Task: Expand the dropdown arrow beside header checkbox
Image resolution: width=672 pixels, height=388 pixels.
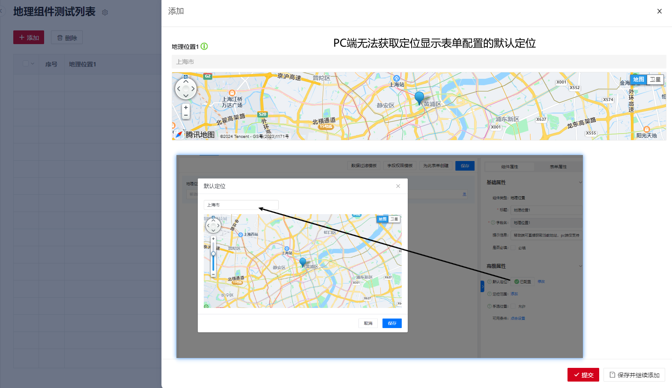Action: pyautogui.click(x=33, y=64)
